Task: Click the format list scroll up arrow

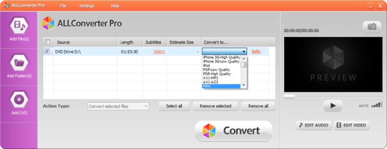Action: click(x=244, y=58)
